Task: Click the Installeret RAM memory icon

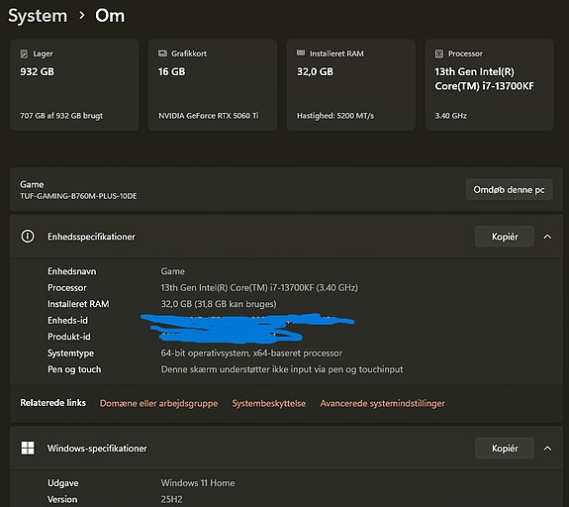Action: [x=301, y=53]
